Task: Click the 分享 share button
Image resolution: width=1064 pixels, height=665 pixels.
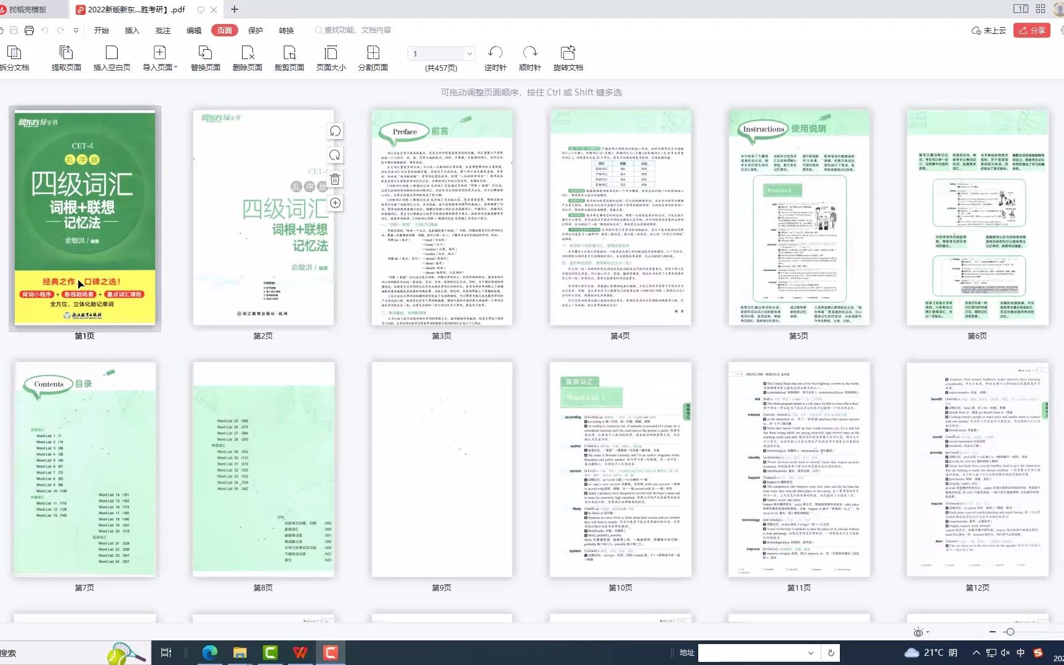Action: click(1033, 30)
